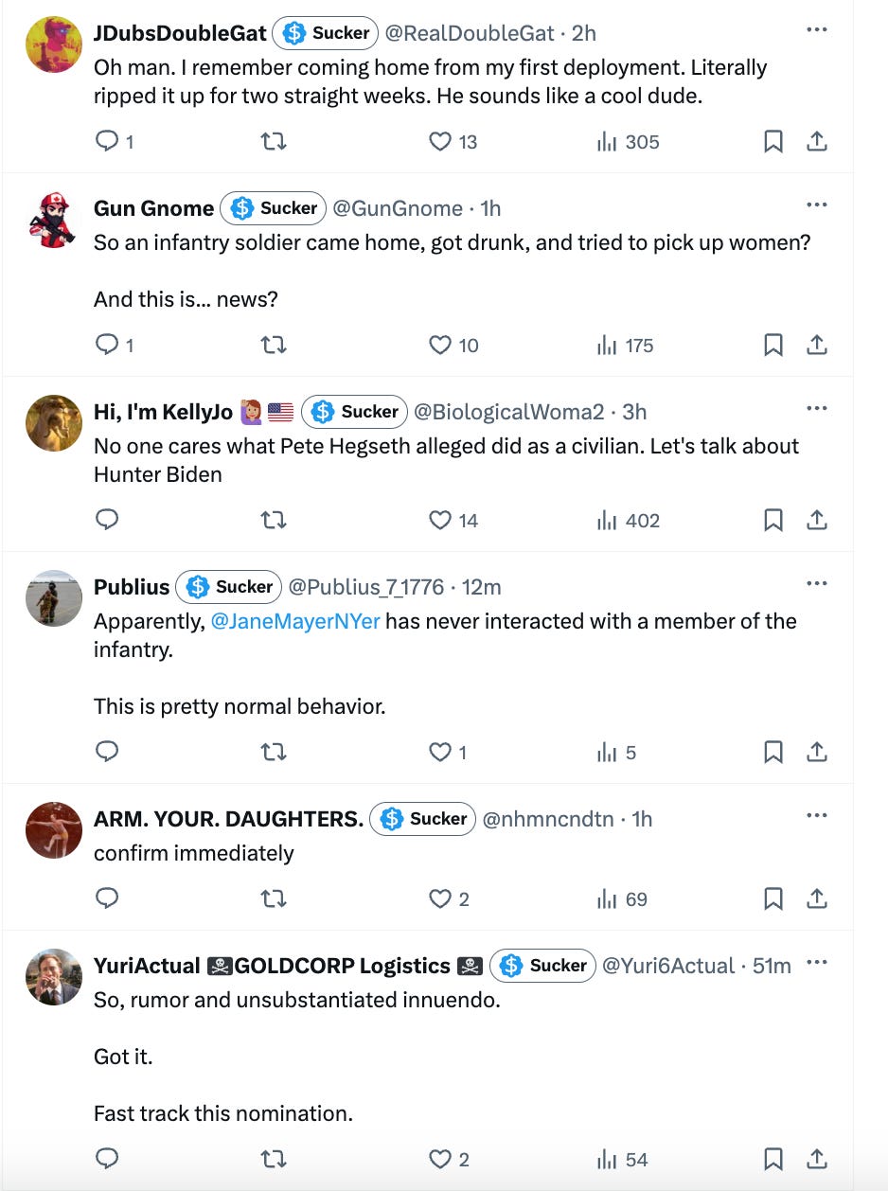View analytics on KellyJo's Hunter Biden reply
888x1191 pixels.
[606, 520]
